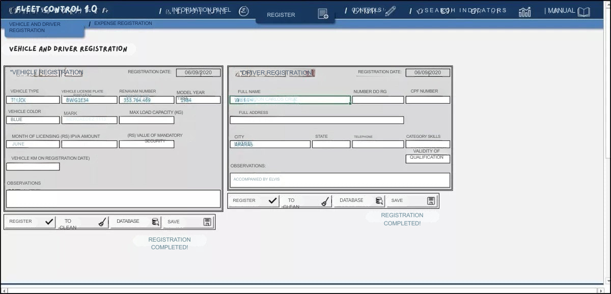Click the database icon under Vehicle Registration
611x294 pixels.
[155, 222]
